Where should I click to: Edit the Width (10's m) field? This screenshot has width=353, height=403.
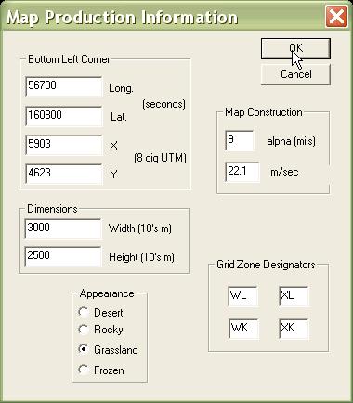tap(63, 228)
